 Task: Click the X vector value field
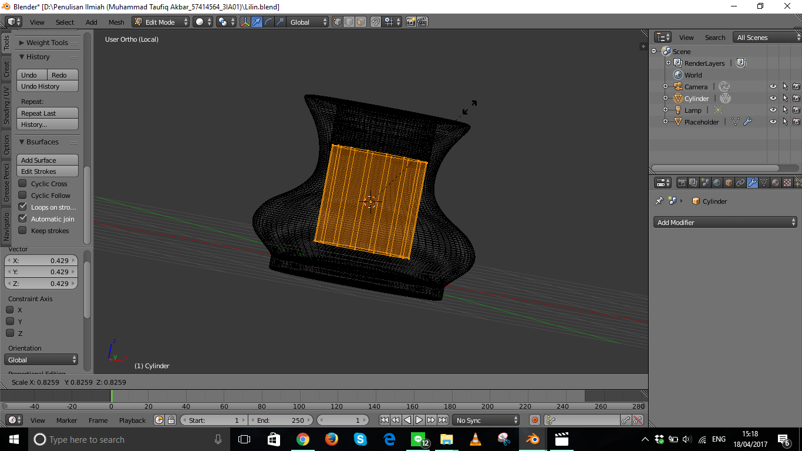(41, 260)
